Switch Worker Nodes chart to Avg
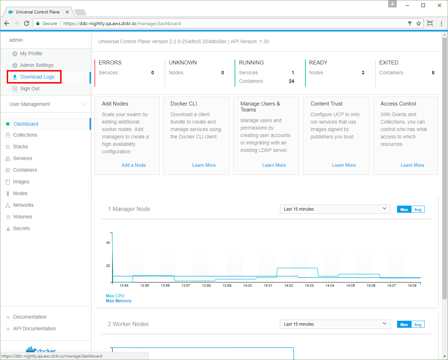Viewport: 448px width, 360px height. (418, 325)
